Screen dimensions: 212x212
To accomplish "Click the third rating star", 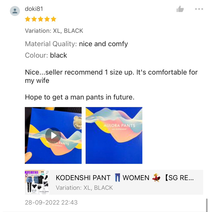I will click(x=41, y=19).
